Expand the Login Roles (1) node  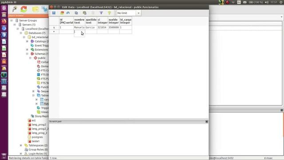pyautogui.click(x=21, y=154)
